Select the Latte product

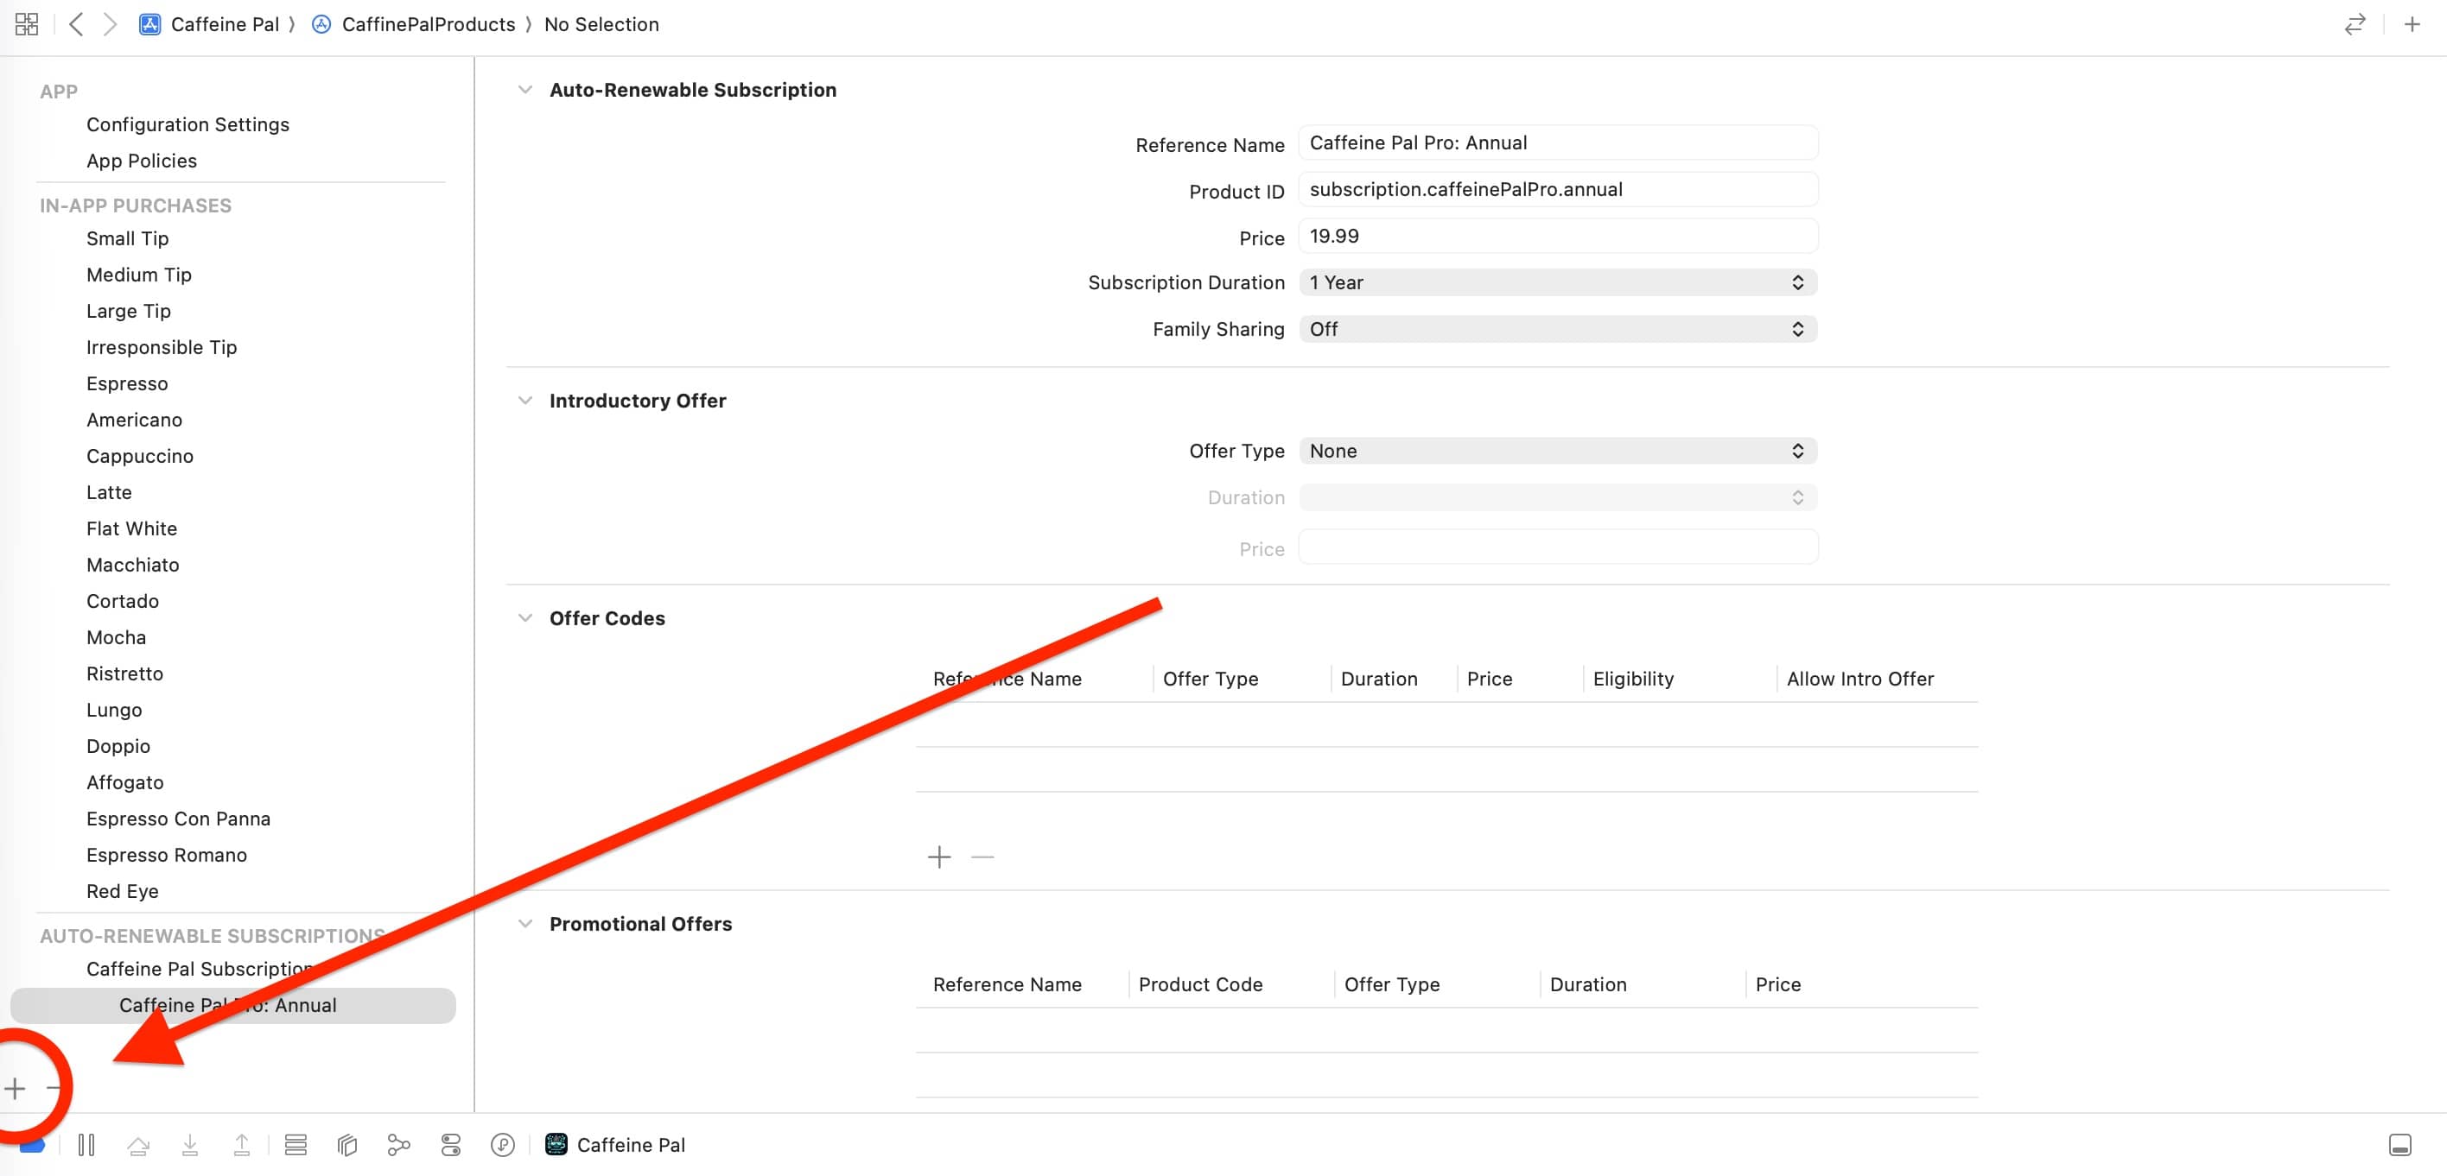[109, 491]
